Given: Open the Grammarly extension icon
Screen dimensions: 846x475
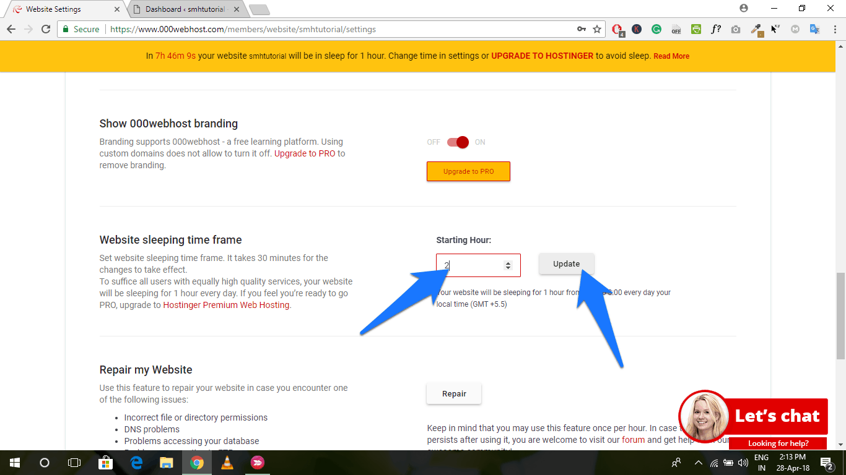Looking at the screenshot, I should coord(656,29).
